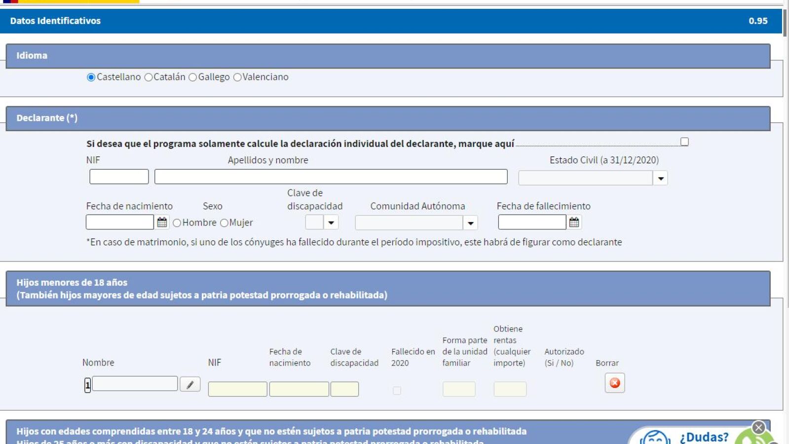
Task: Click the pencil edit icon for child name
Action: (190, 384)
